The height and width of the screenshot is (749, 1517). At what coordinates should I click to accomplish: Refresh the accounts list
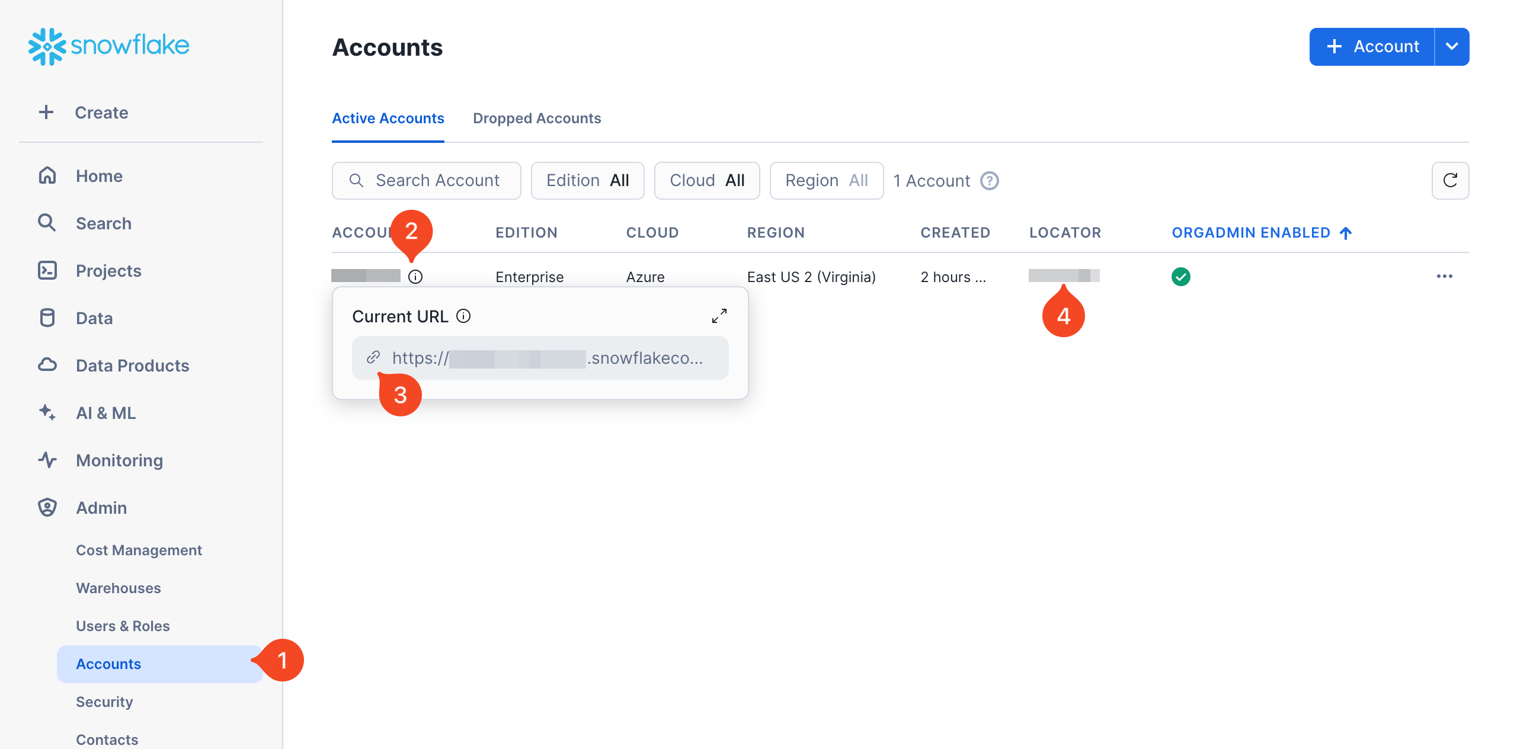[x=1451, y=181]
